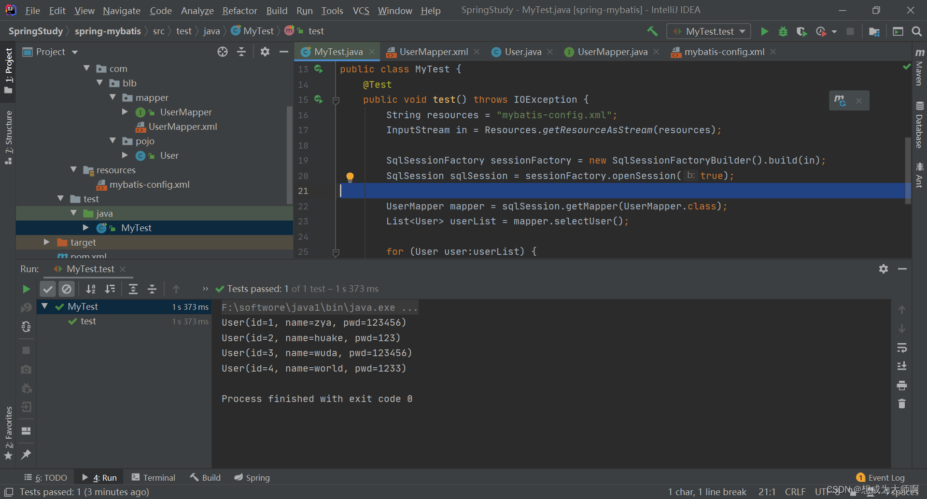Viewport: 927px width, 499px height.
Task: Rerun failed tests icon
Action: click(x=26, y=308)
